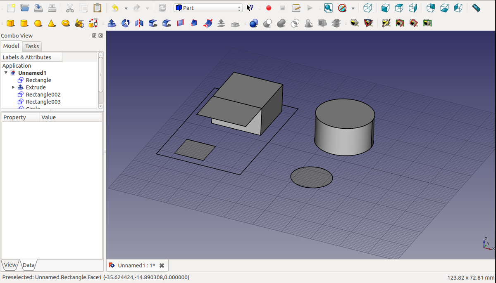Collapse the Unnamed1 document tree
Screen dimensions: 496x283
coord(6,73)
